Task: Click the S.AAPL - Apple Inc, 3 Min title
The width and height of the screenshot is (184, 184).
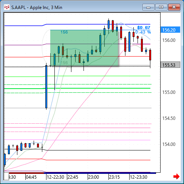Action: tap(37, 8)
